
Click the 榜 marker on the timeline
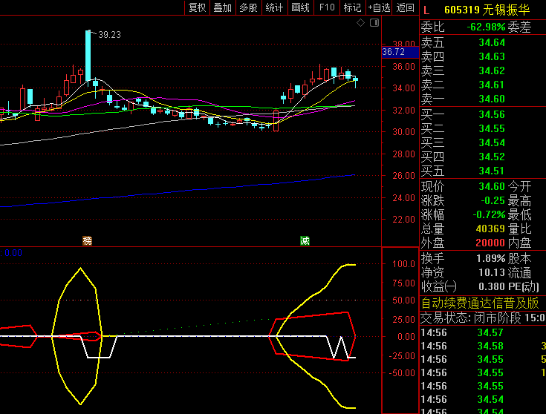click(87, 240)
